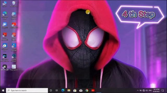Open the YouTube app from the taskbar

pos(93,90)
